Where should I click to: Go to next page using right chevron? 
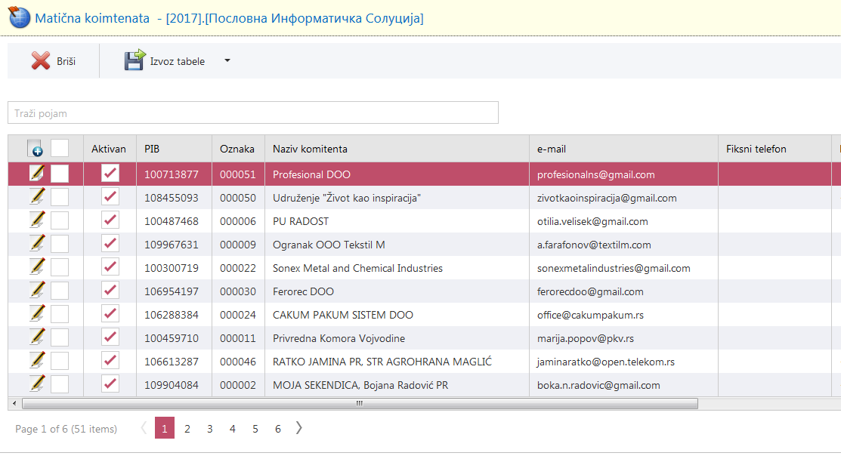point(299,428)
